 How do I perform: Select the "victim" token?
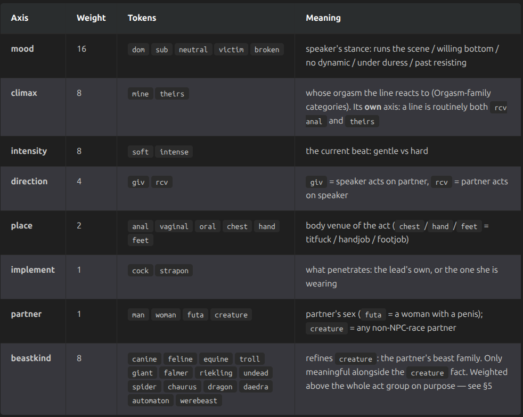[x=231, y=50]
